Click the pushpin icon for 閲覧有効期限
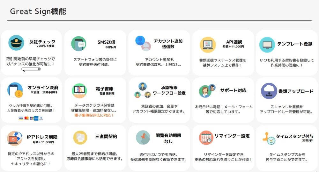Image resolution: width=319 pixels, height=172 pixels. (x=143, y=137)
